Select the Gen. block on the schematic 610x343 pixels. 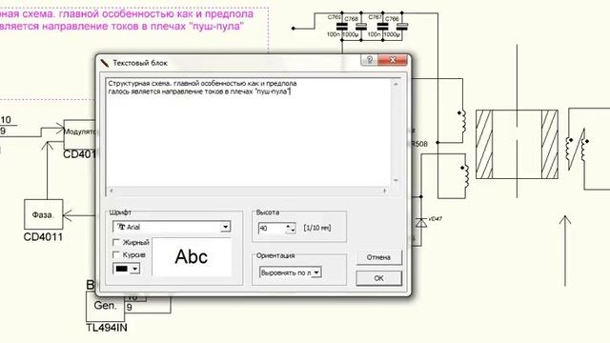(105, 306)
